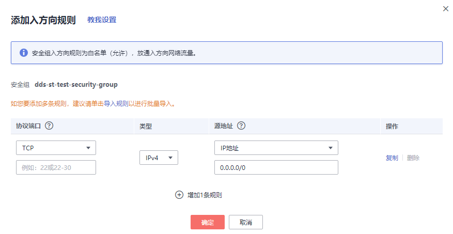The image size is (453, 234).
Task: Open the TCP protocol dropdown
Action: tap(56, 148)
